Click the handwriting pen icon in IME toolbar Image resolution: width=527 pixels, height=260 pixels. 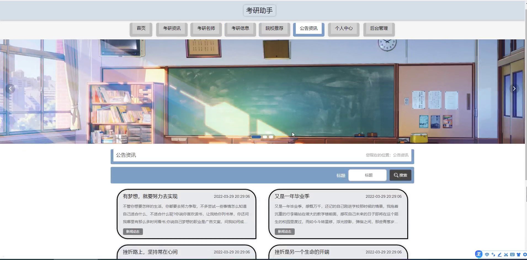tap(499, 254)
